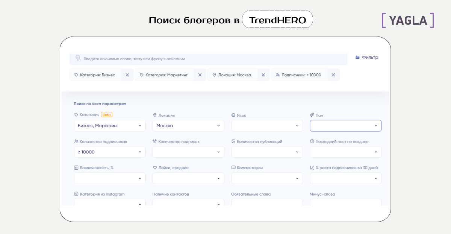Click the ER icon beside Вовлеченность
Viewport: 451px width, 234px height.
76,168
